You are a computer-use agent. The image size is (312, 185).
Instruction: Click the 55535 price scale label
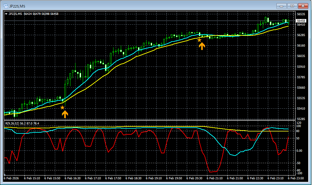[x=301, y=98]
